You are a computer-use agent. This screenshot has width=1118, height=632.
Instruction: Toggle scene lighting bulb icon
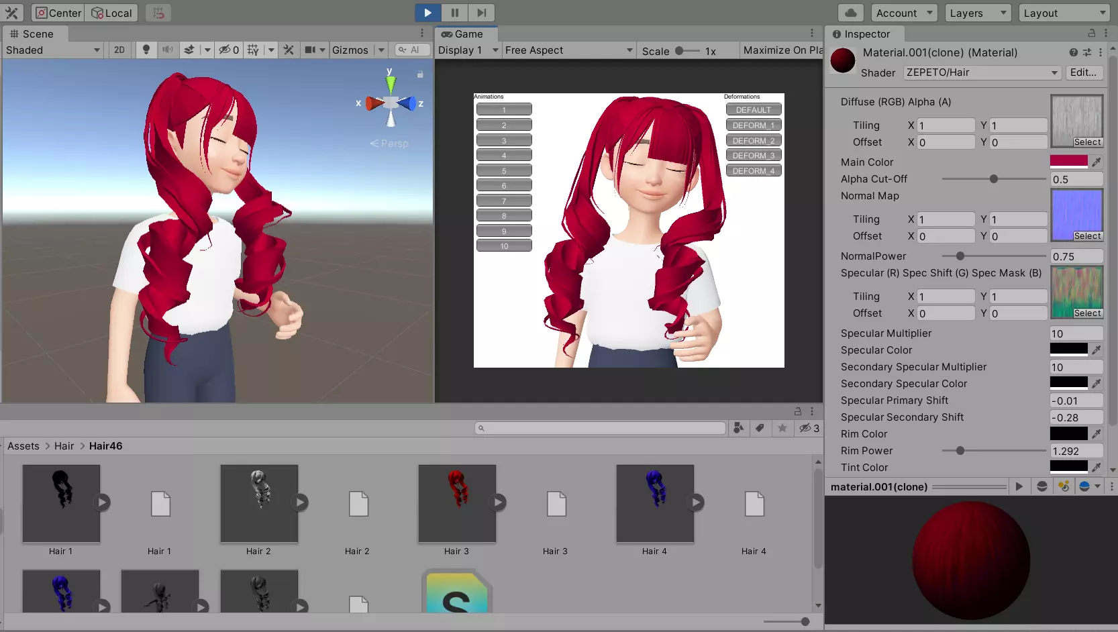pyautogui.click(x=146, y=50)
